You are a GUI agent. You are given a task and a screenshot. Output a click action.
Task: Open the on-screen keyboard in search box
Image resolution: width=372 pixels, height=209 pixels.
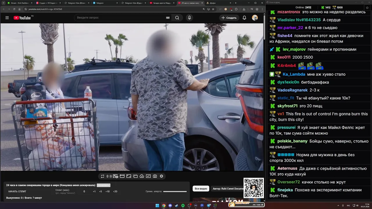click(168, 18)
